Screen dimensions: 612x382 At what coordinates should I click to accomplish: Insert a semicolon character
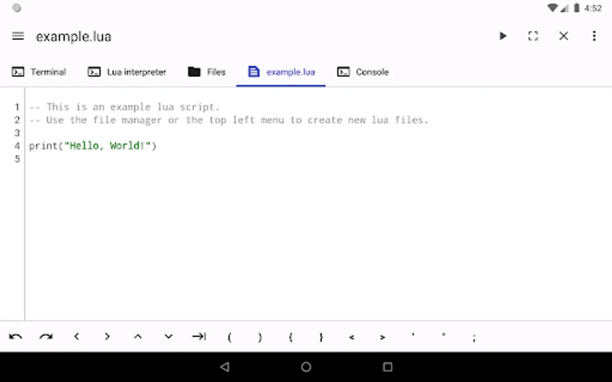tap(474, 338)
